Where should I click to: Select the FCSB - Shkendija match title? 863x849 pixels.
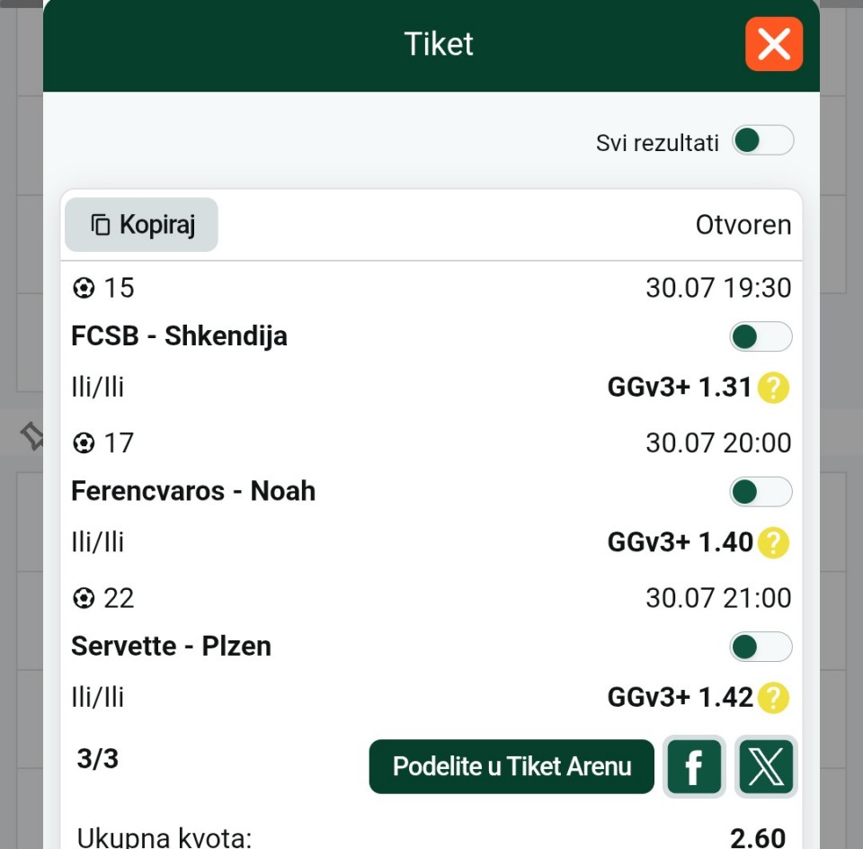[180, 335]
